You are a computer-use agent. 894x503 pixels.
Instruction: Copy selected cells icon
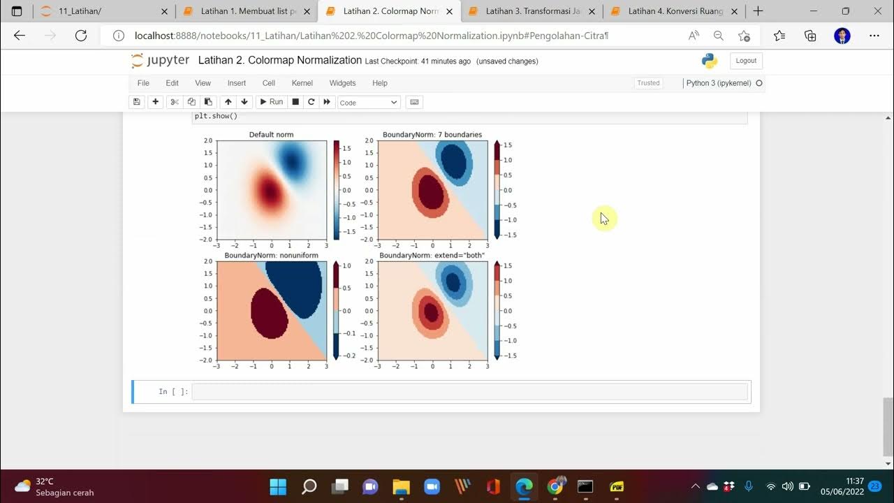[x=191, y=102]
